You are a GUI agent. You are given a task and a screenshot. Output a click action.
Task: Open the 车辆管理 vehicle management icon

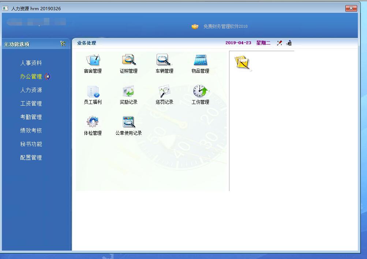tap(164, 60)
